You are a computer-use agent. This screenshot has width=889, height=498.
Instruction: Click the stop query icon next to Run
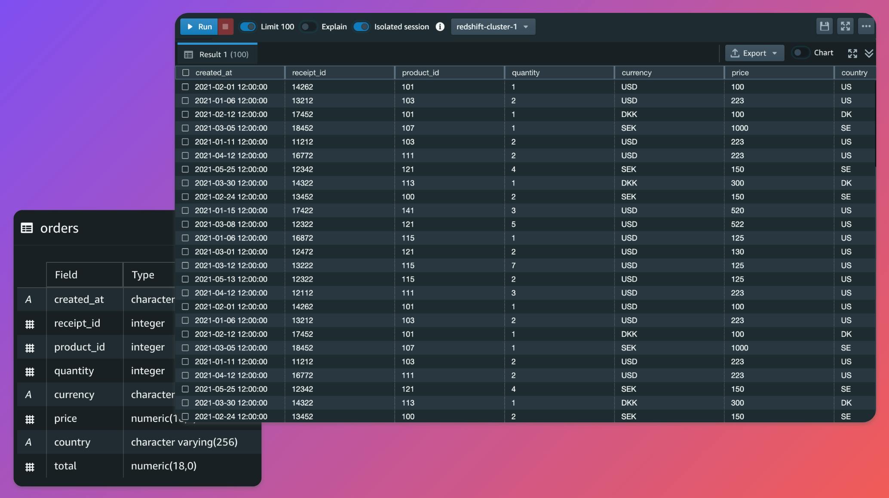(227, 26)
